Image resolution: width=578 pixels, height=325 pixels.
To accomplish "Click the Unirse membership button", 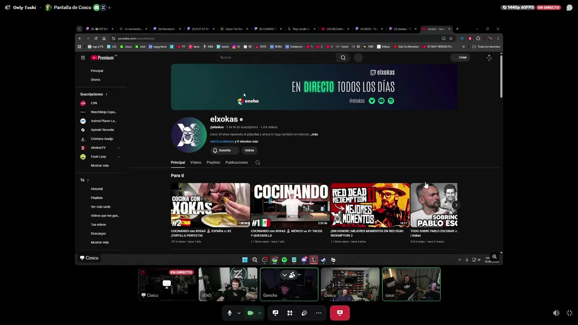I will click(x=249, y=150).
